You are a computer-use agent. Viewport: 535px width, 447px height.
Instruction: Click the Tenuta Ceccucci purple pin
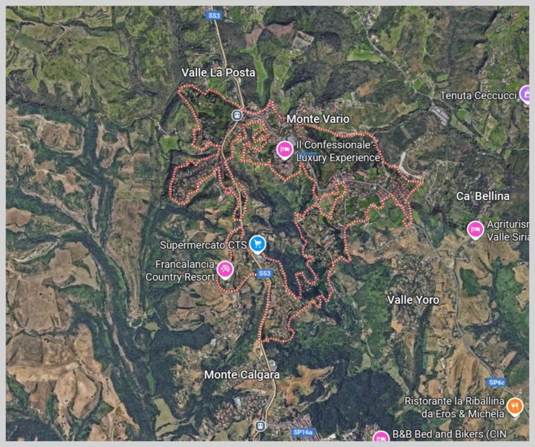525,94
